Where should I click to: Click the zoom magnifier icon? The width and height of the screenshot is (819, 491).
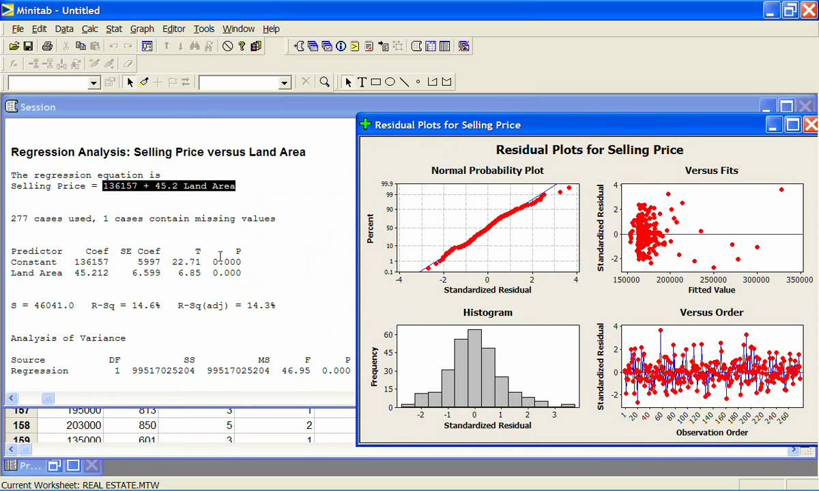tap(325, 82)
